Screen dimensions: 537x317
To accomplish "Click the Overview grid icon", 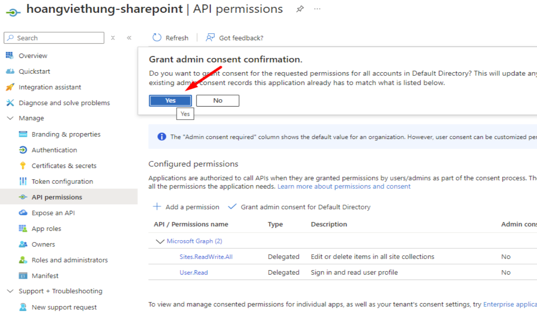I will [10, 56].
